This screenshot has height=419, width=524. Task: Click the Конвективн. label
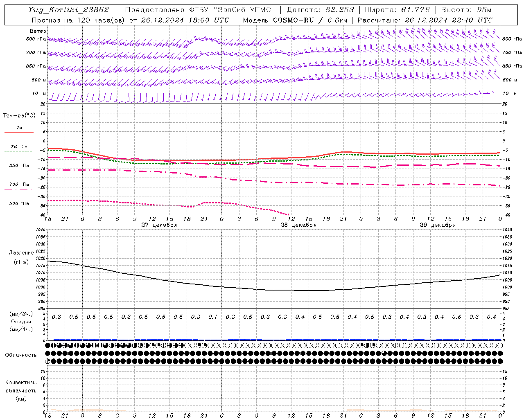click(x=21, y=383)
